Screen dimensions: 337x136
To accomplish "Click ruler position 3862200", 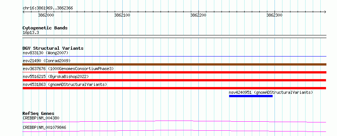I will [x=198, y=15].
